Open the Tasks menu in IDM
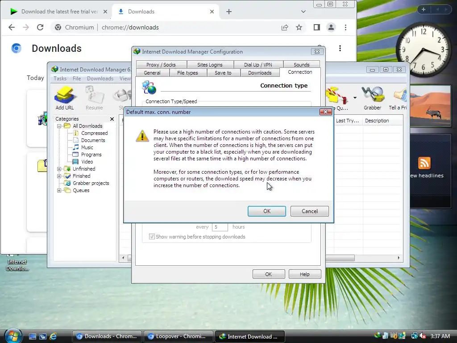This screenshot has height=343, width=457. (60, 79)
